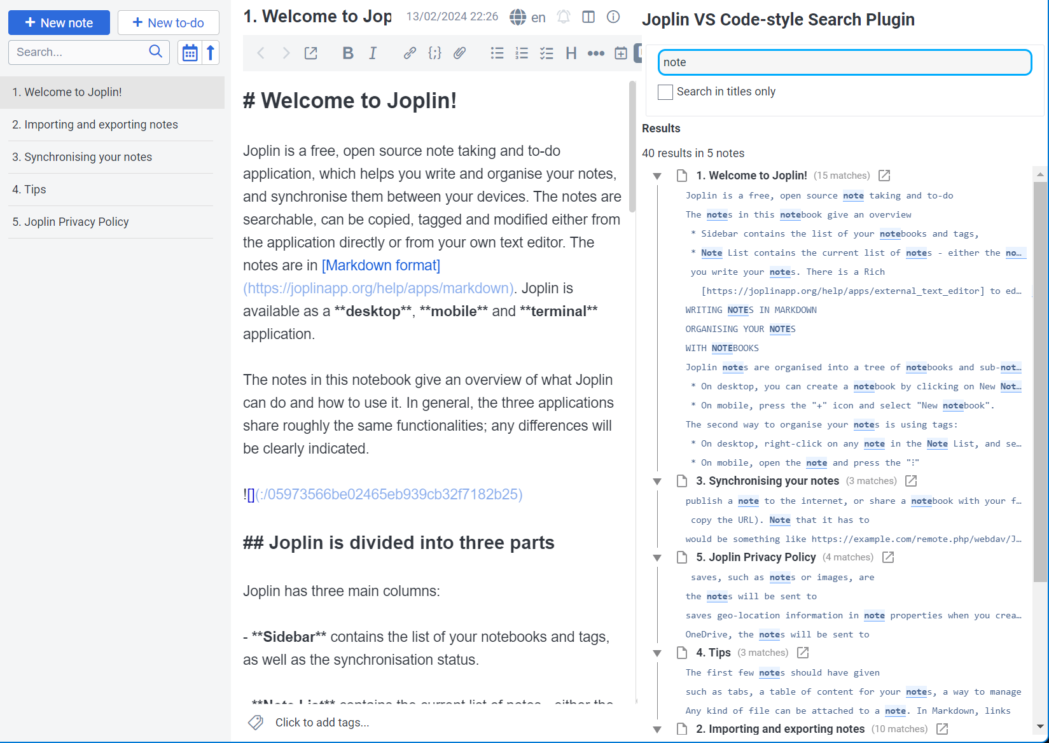Go forward with right arrow toolbar icon

point(286,53)
